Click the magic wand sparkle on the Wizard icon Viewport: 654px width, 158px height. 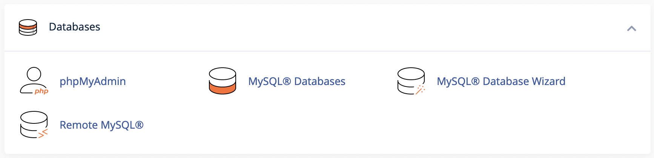pyautogui.click(x=420, y=90)
